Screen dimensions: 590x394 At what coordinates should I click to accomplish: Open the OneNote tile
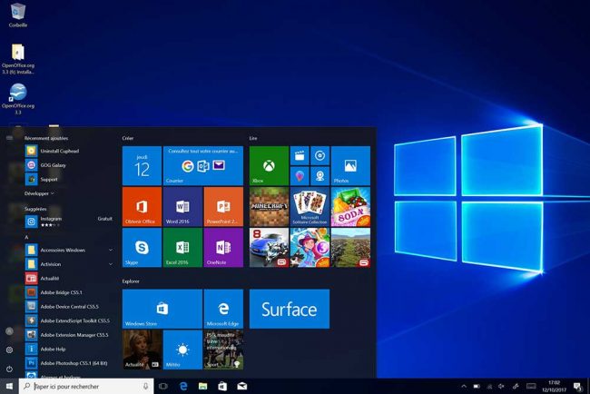pos(223,248)
